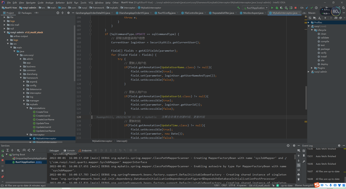
Task: Collapse the framework package
Action: click(21, 78)
